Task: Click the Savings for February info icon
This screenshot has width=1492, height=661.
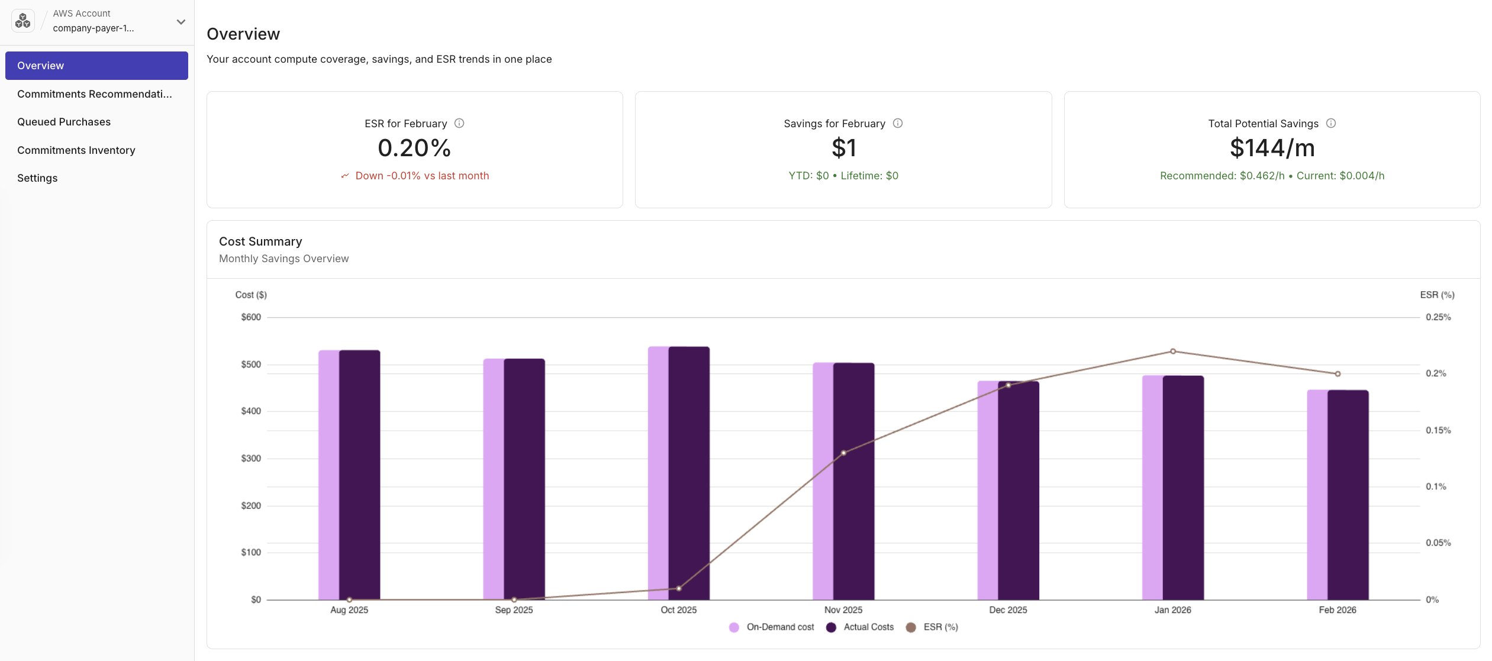Action: (898, 123)
